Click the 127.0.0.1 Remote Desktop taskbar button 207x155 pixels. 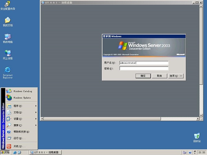pyautogui.click(x=45, y=153)
